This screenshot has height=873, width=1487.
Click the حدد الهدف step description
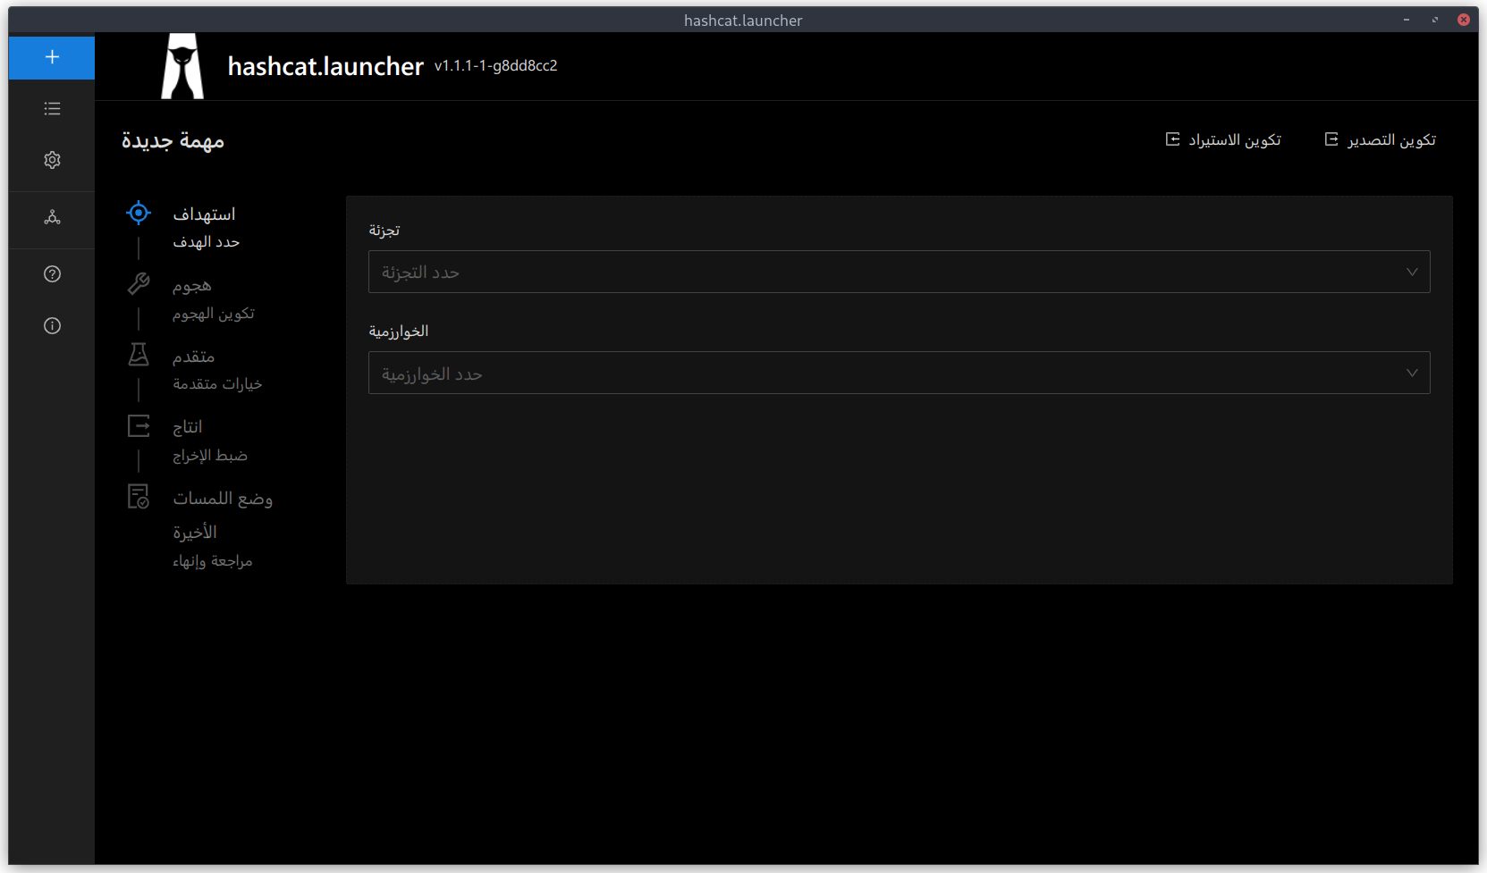click(x=207, y=242)
